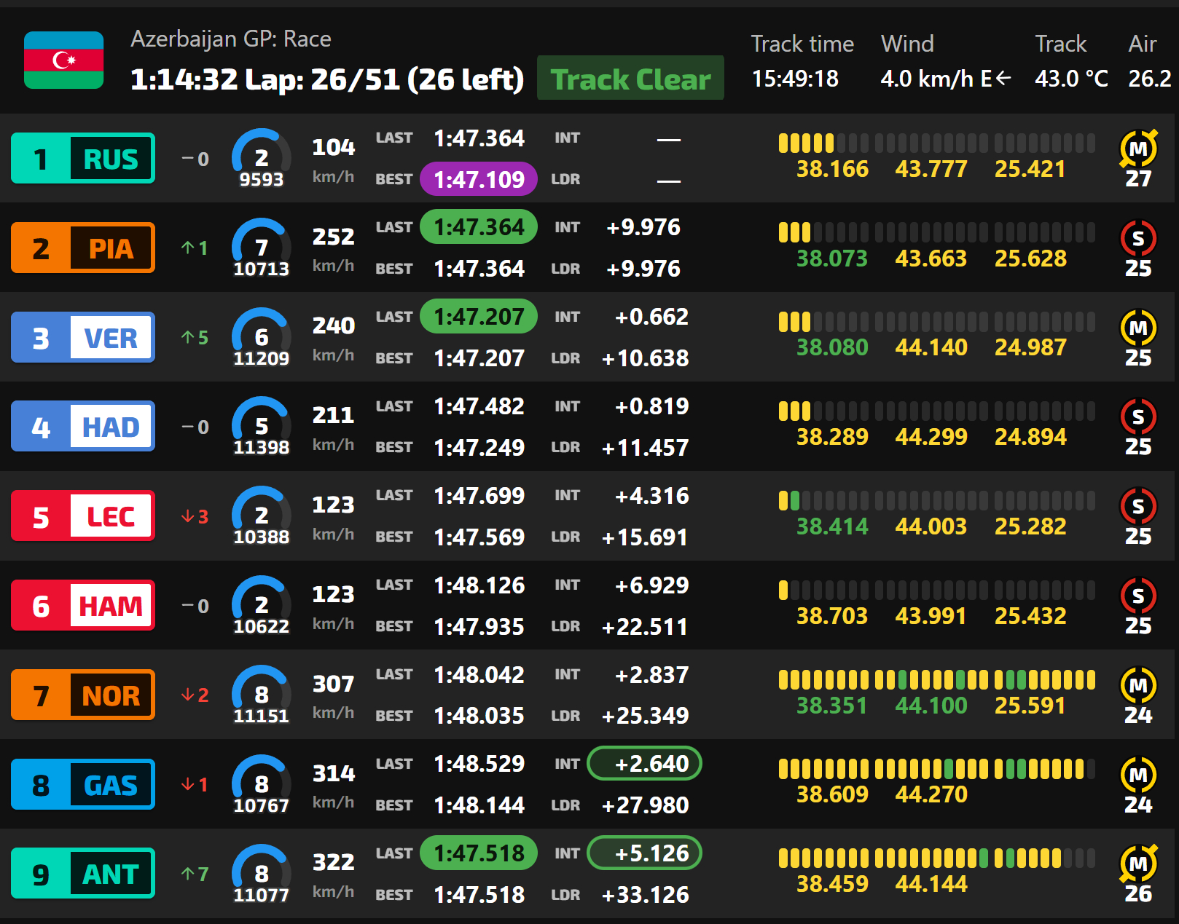Select driver tag 8 GAS

(x=83, y=784)
